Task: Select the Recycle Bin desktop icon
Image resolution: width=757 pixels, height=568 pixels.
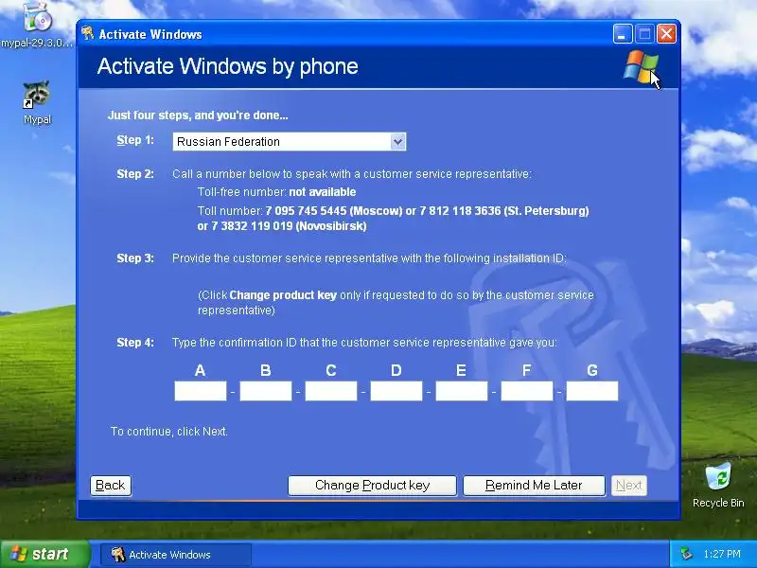Action: (718, 486)
